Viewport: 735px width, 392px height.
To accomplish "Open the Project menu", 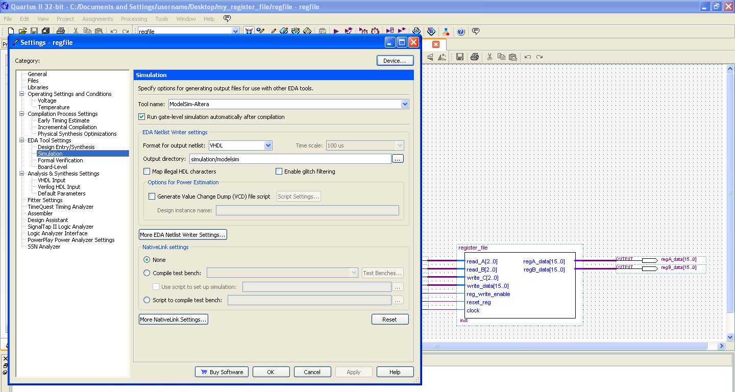I will [65, 19].
